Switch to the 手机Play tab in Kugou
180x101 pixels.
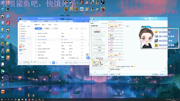[x=67, y=21]
